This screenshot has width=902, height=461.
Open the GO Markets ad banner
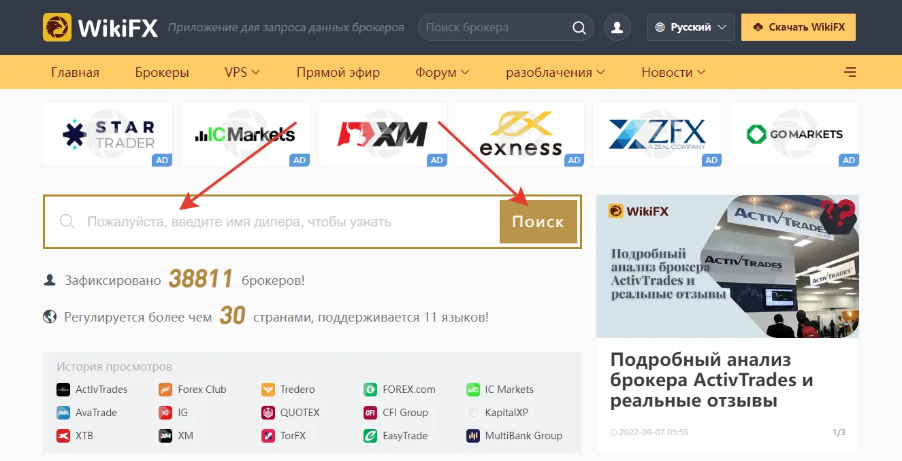(794, 134)
